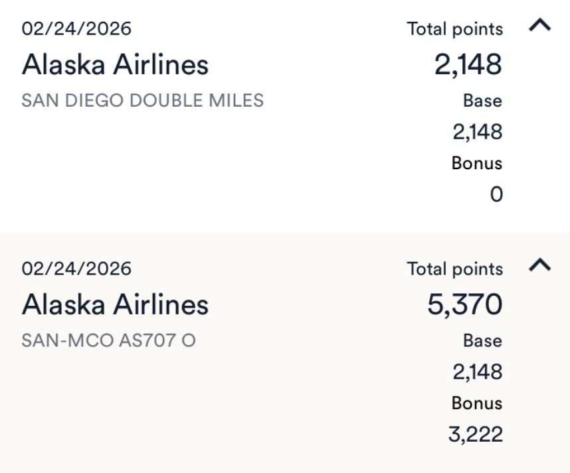Select the 2,148 total points value

pos(468,64)
